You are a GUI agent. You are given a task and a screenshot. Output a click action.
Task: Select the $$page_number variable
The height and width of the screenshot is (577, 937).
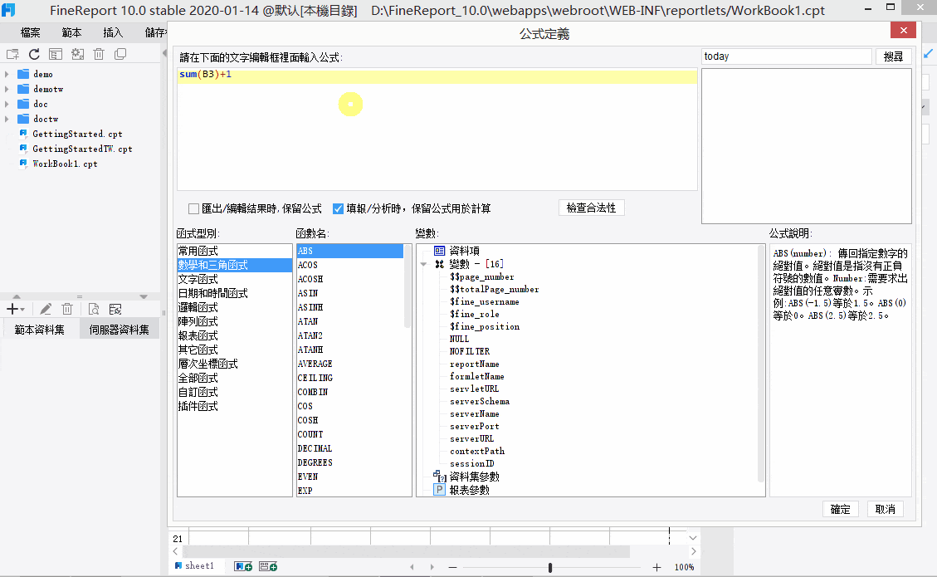pos(481,276)
